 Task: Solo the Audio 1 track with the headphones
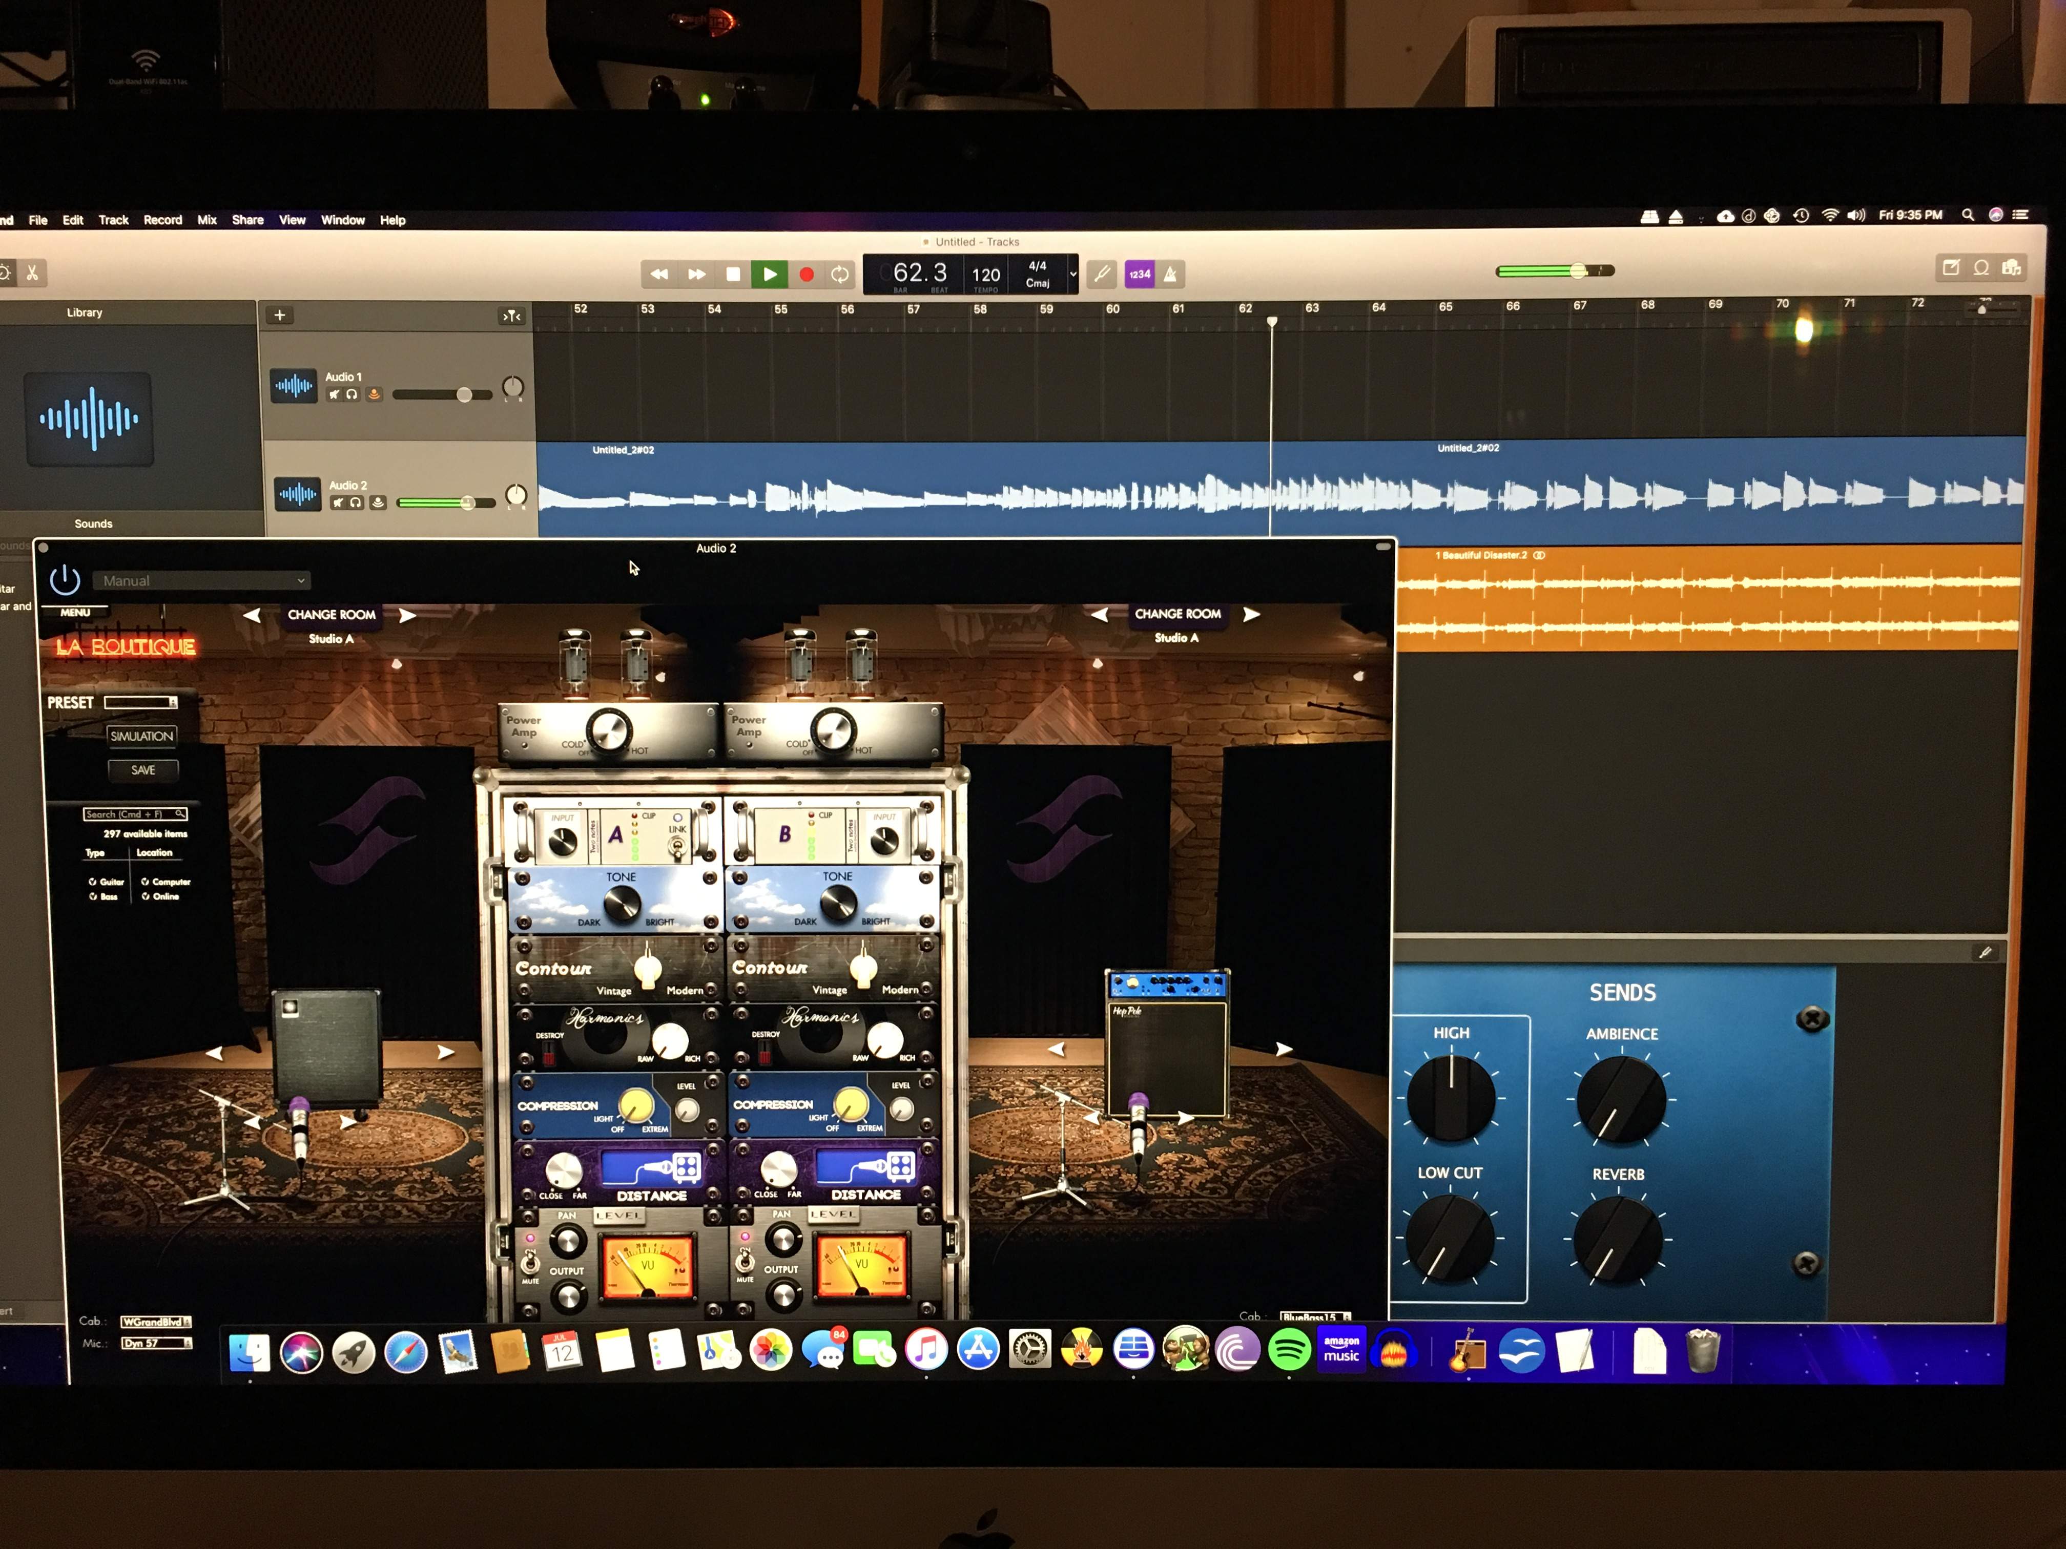352,395
